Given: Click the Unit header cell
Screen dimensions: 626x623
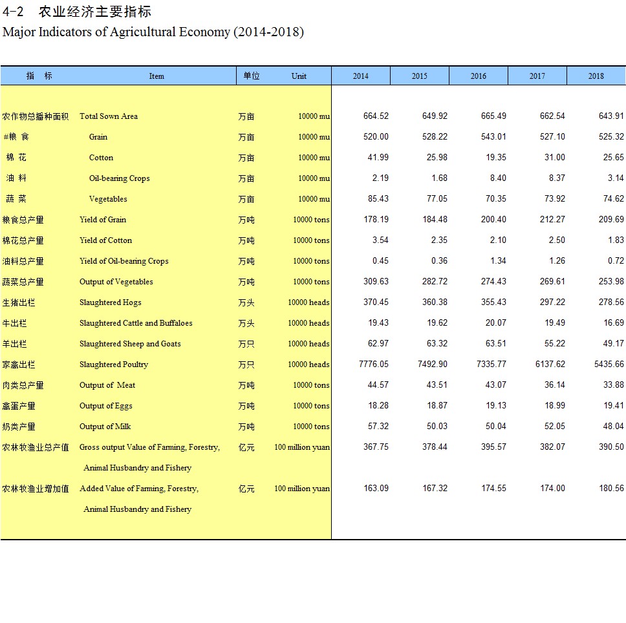Looking at the screenshot, I should pos(299,76).
